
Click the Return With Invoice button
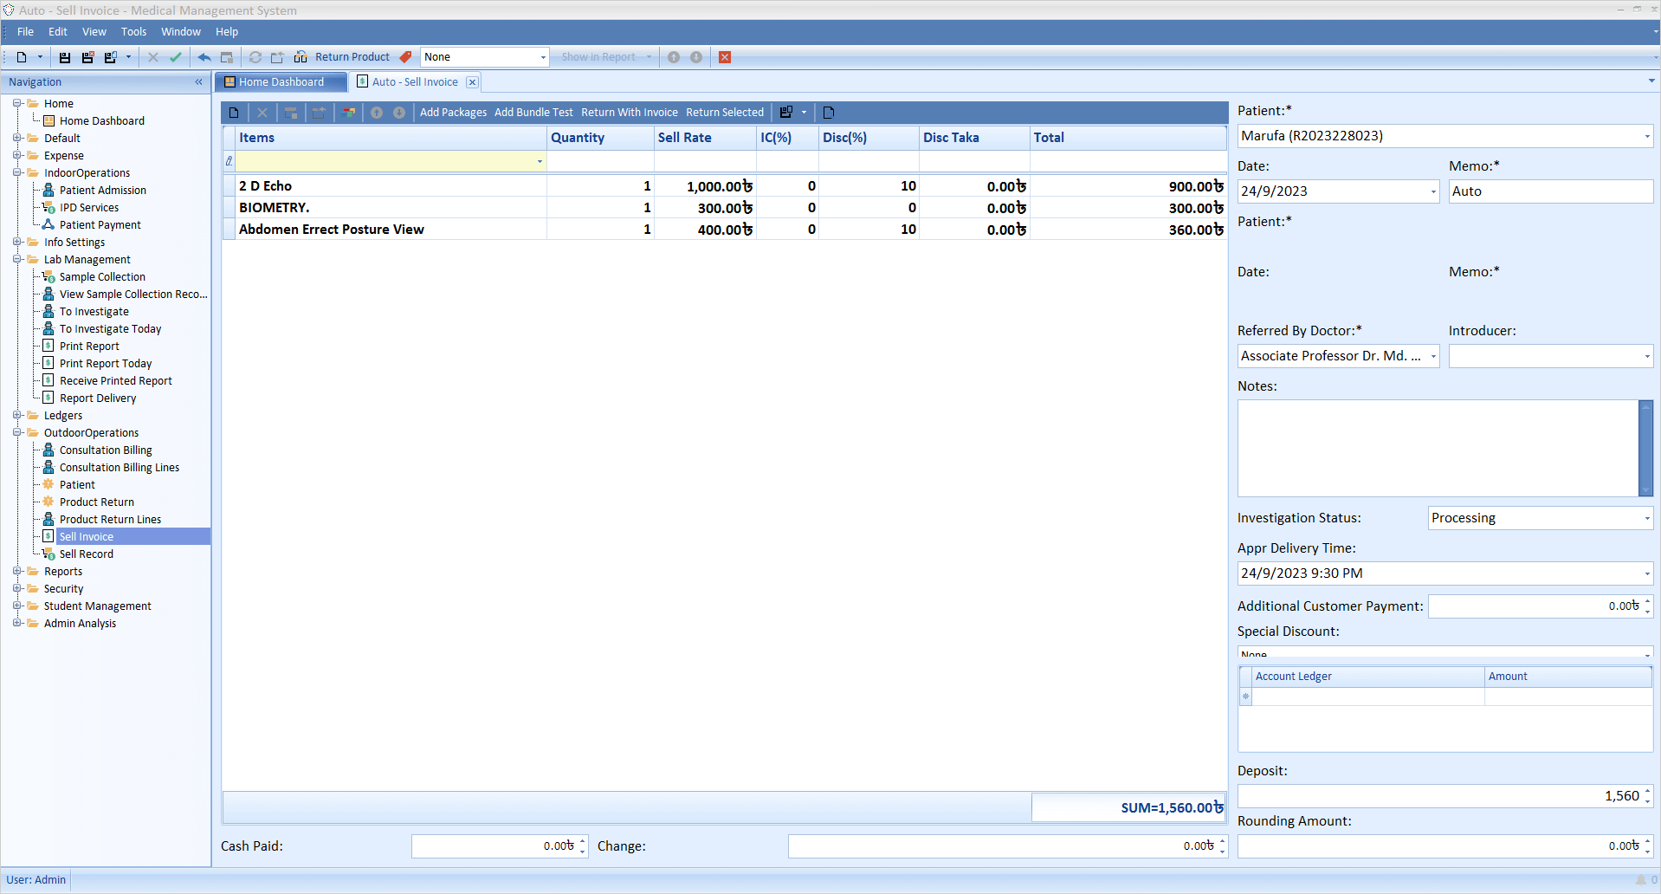click(x=629, y=112)
